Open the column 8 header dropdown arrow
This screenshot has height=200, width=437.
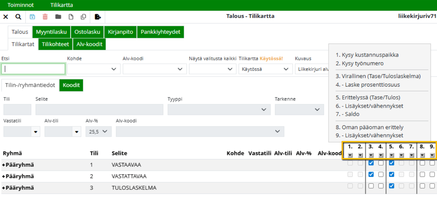(422, 155)
